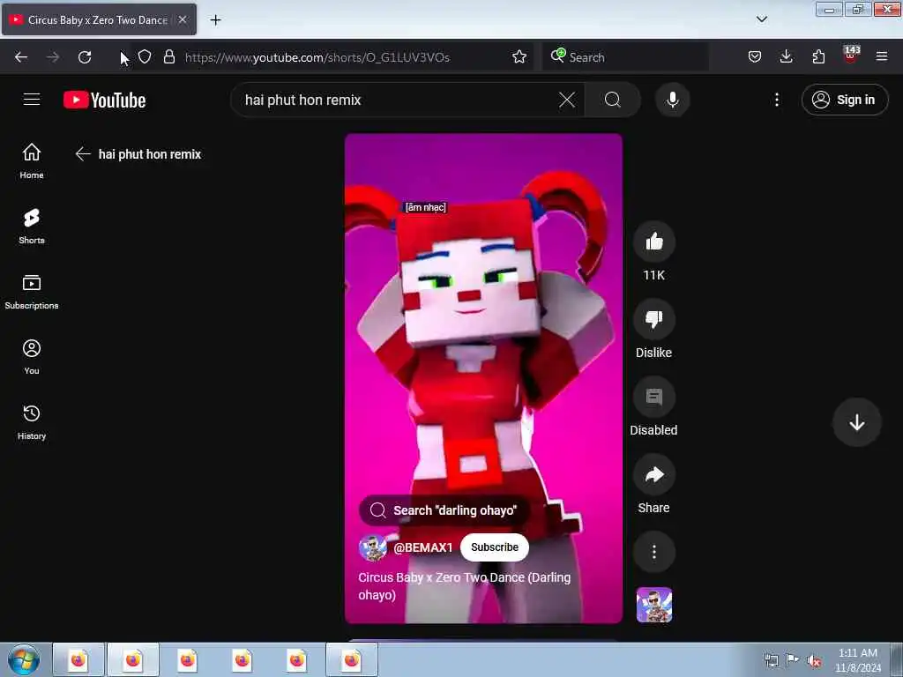Run search with the magnifier button
This screenshot has height=677, width=903.
pos(613,100)
